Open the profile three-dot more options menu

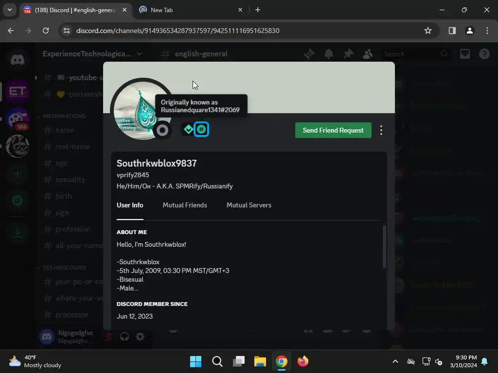[x=381, y=130]
